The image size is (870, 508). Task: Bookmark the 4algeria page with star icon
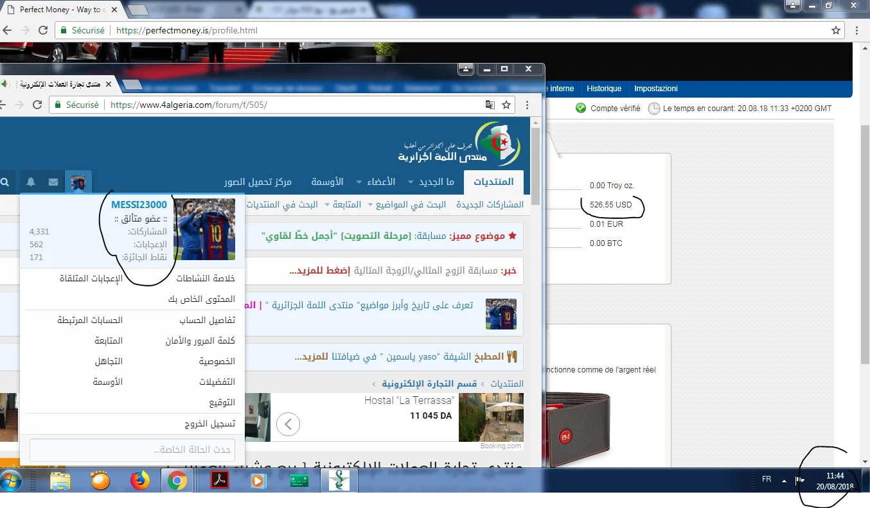coord(506,105)
